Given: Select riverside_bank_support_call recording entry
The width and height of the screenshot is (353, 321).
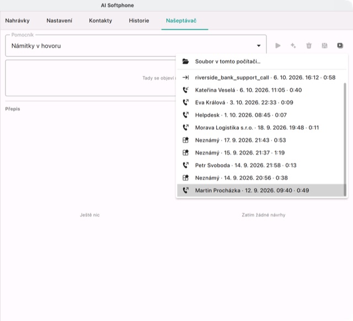Looking at the screenshot, I should 260,77.
